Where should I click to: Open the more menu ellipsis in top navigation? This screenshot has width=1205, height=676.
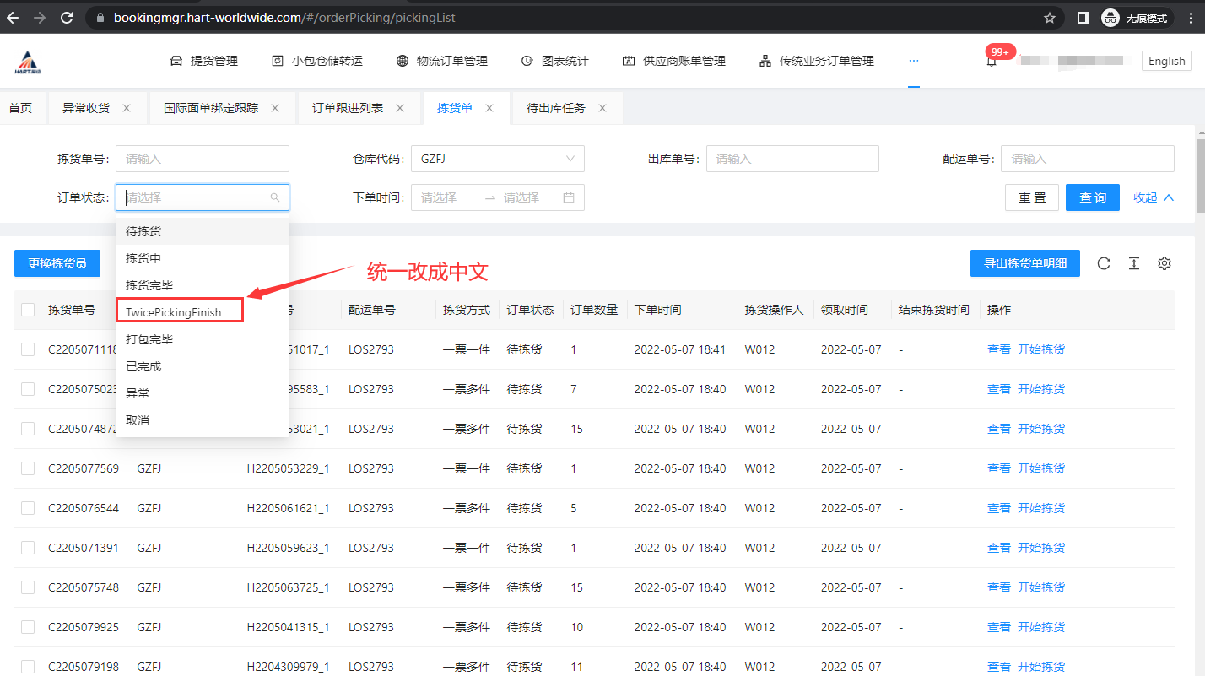tap(913, 61)
